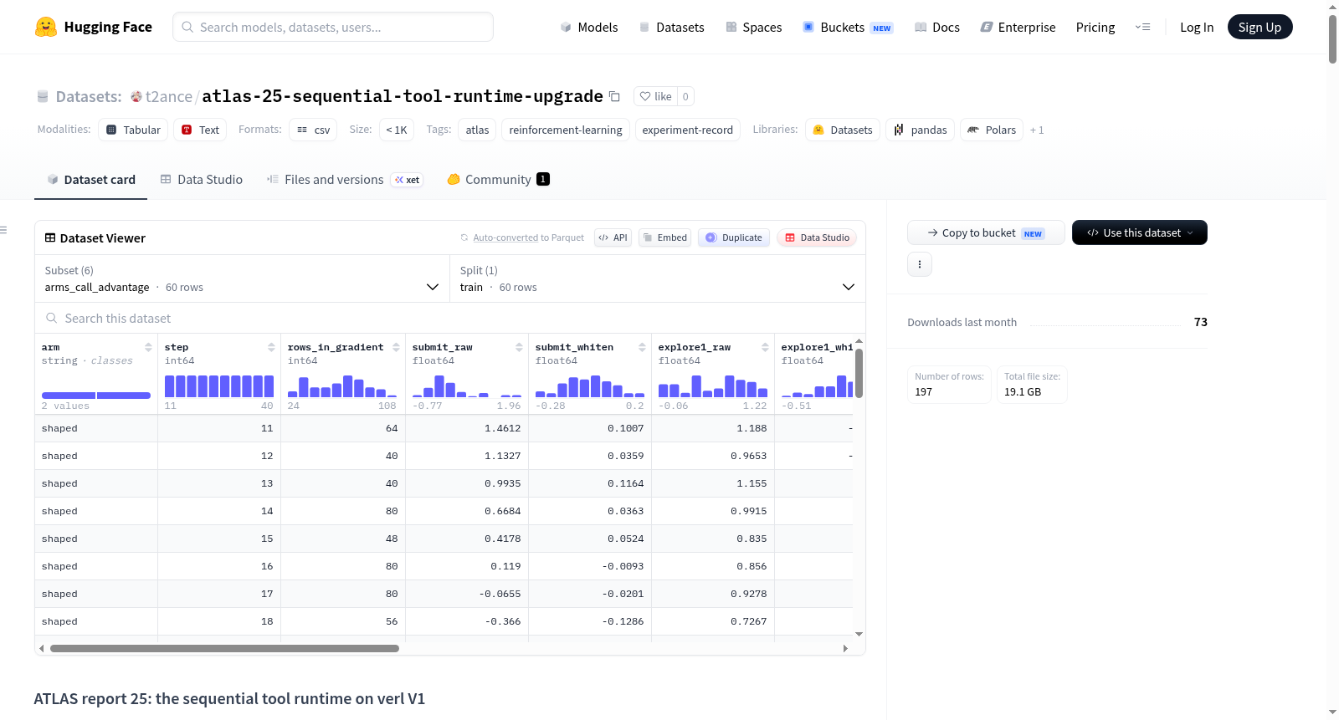Image resolution: width=1339 pixels, height=720 pixels.
Task: Sort the submit_whiten column
Action: [642, 347]
